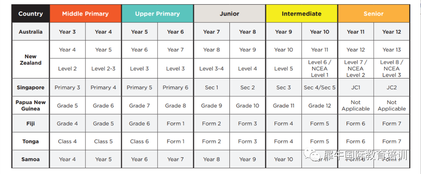Click the Level 6 / NCEA Level 1 cell
The height and width of the screenshot is (174, 421).
320,68
